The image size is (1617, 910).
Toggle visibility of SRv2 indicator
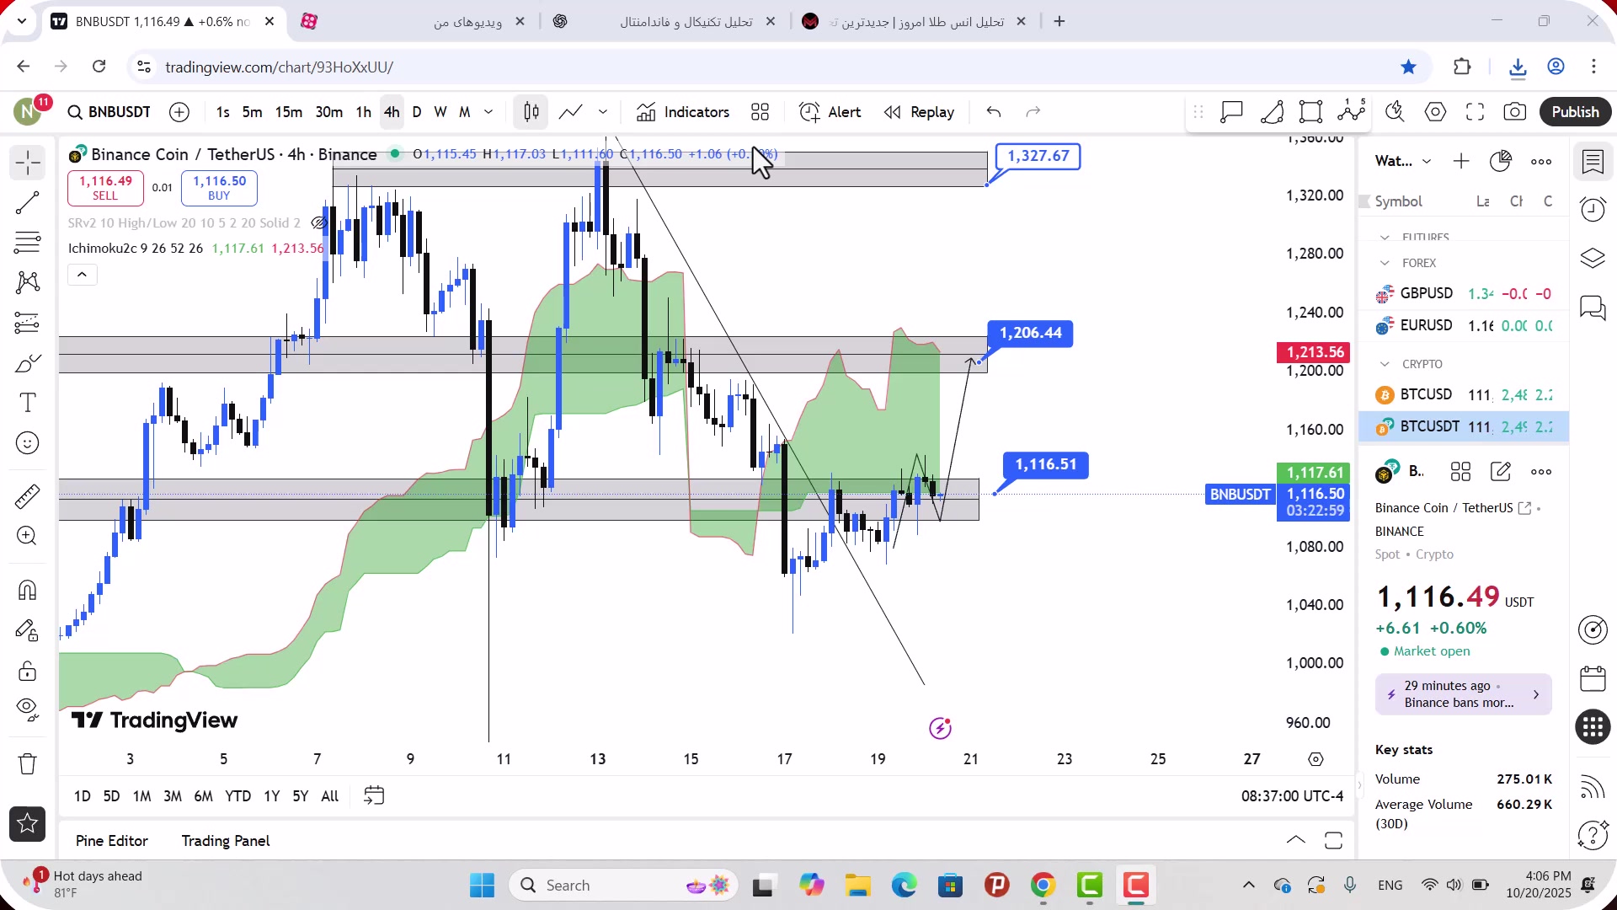(x=318, y=223)
